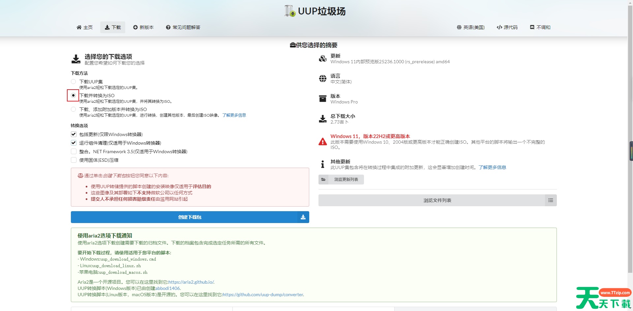This screenshot has width=633, height=311.
Task: Open the abbodi1406 author link
Action: click(167, 288)
